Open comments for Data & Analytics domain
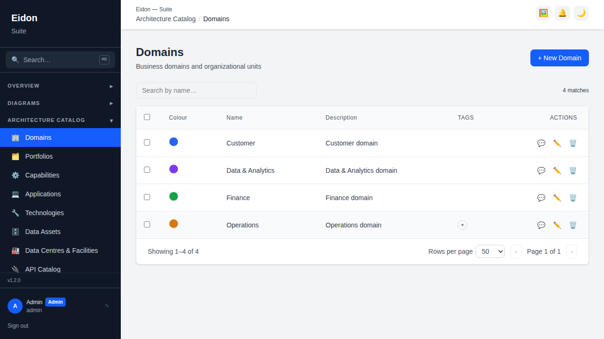The width and height of the screenshot is (604, 339). 541,170
